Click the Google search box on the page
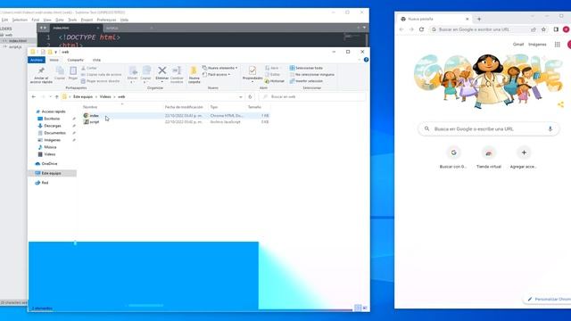The height and width of the screenshot is (321, 571). [x=488, y=128]
